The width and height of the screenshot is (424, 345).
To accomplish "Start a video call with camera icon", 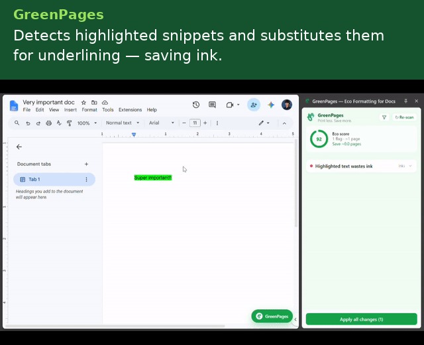I will (x=230, y=105).
